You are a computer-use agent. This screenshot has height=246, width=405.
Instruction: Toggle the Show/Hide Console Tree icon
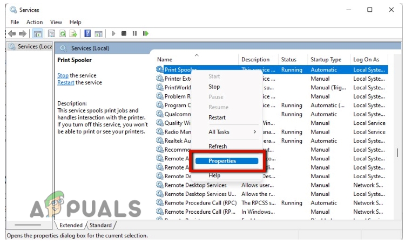(x=38, y=33)
